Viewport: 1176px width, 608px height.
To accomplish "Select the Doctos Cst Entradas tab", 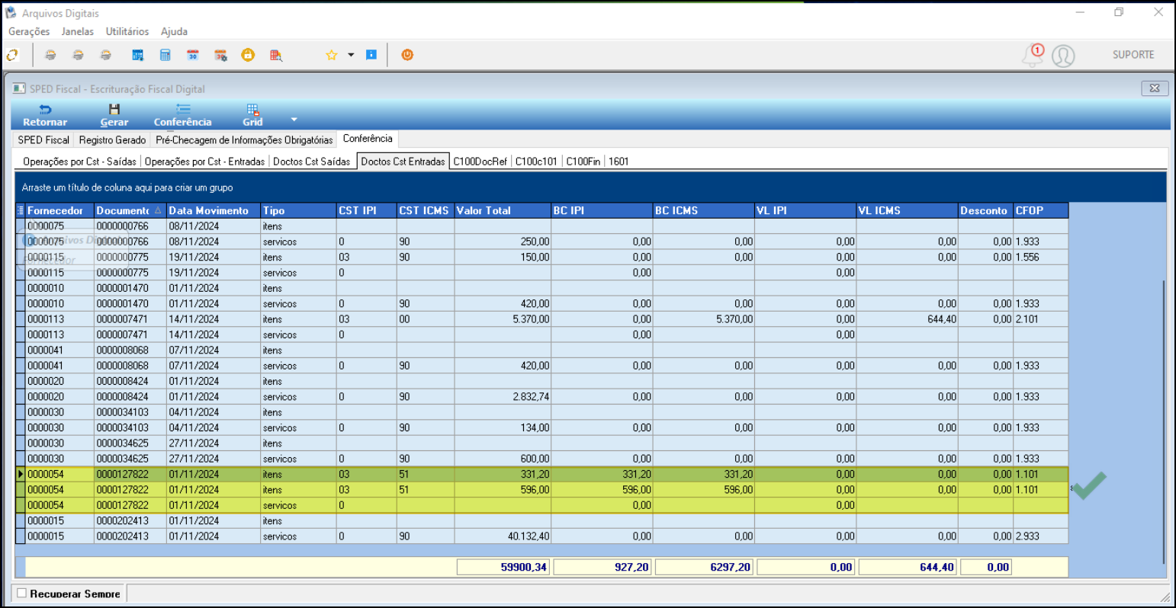I will [x=403, y=162].
